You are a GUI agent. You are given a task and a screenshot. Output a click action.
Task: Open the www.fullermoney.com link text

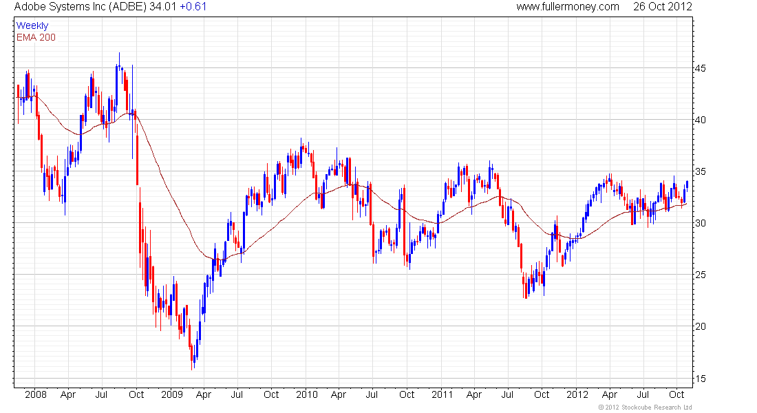568,7
